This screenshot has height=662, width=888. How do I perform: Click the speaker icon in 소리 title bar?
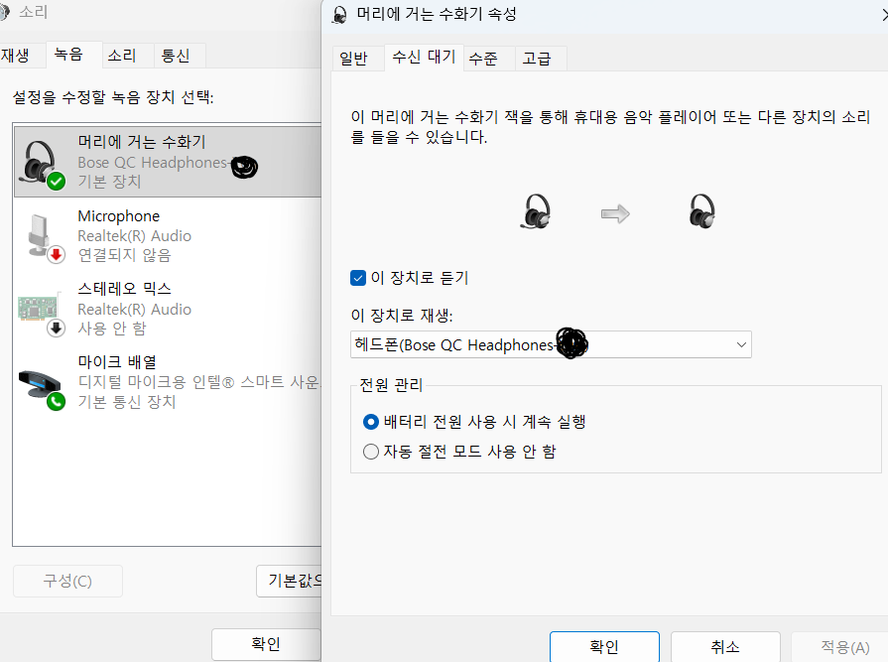[x=5, y=13]
